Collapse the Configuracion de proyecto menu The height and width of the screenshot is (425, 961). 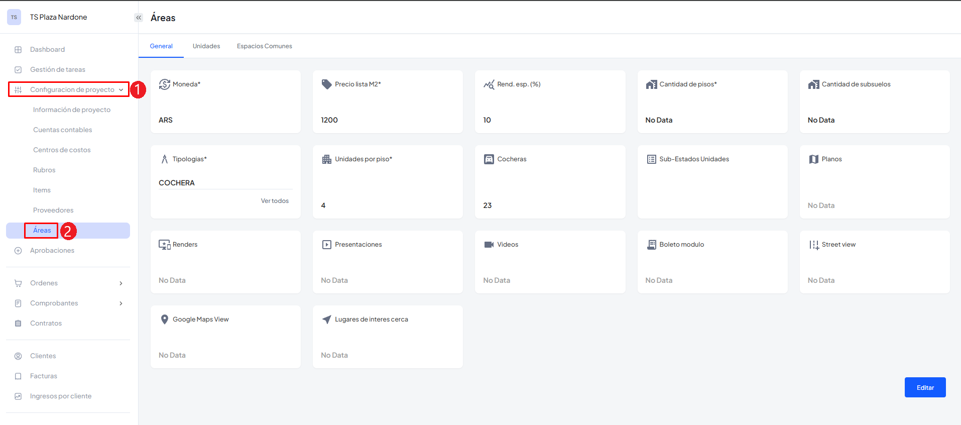[121, 90]
